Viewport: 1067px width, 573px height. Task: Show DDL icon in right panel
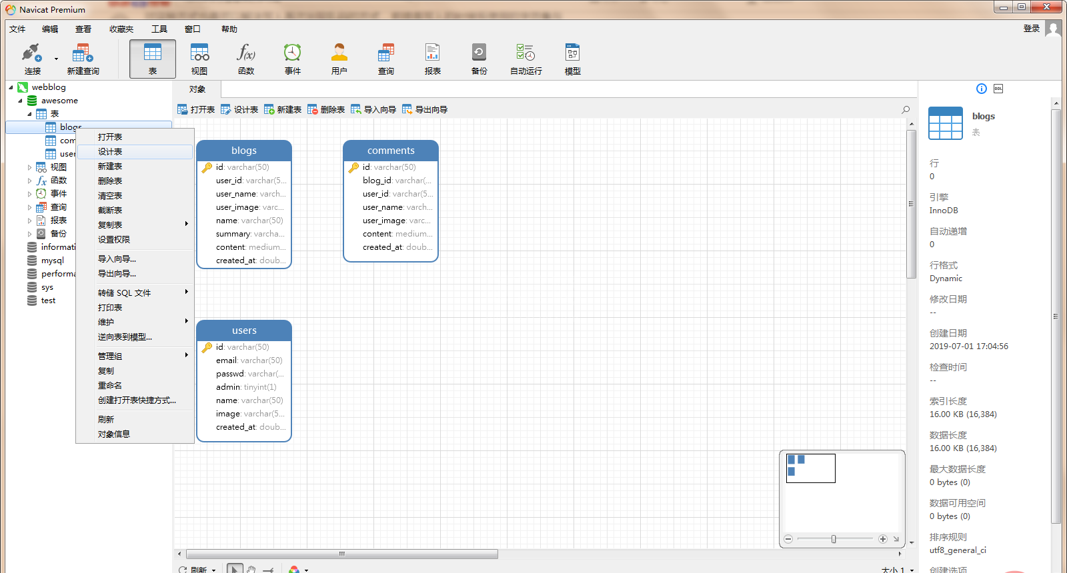click(998, 89)
